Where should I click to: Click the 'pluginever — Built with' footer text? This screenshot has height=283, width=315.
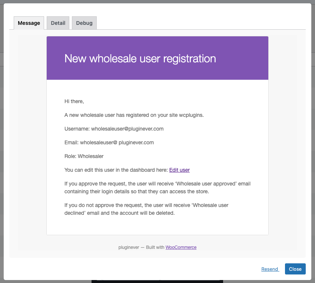point(142,247)
